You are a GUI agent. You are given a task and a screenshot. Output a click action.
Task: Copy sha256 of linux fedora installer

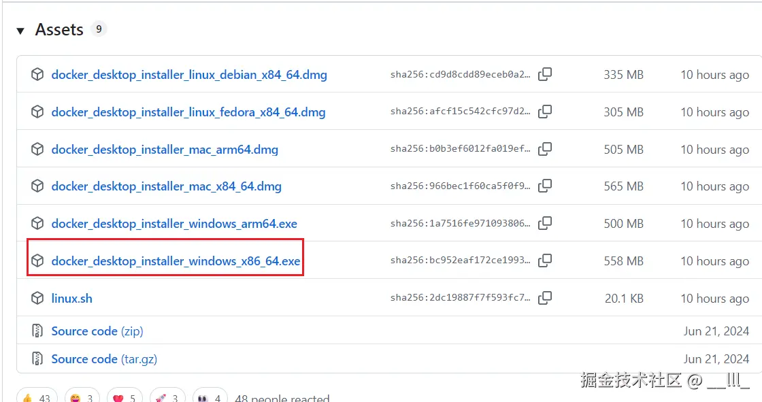pos(545,112)
